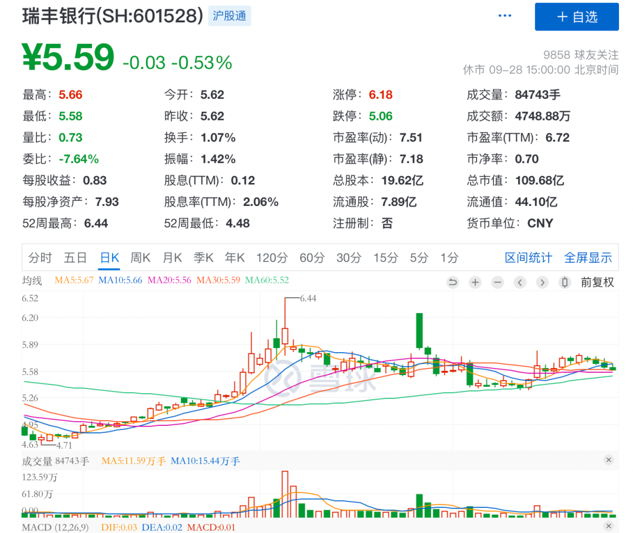Click the 成交额 value 4748.88万
Viewport: 633px width, 533px height.
point(543,116)
